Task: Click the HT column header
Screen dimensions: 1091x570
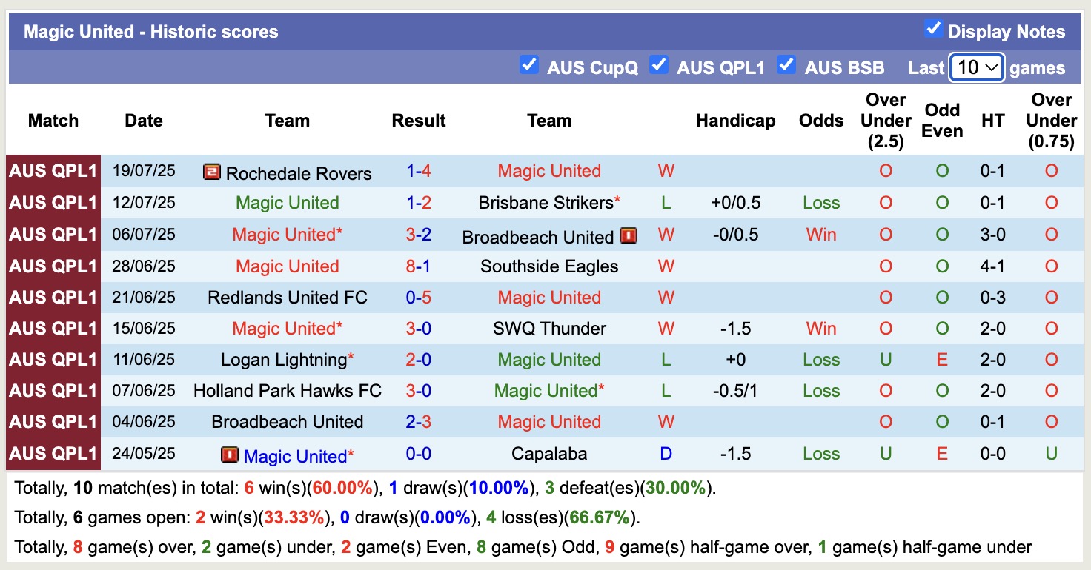Action: point(992,121)
